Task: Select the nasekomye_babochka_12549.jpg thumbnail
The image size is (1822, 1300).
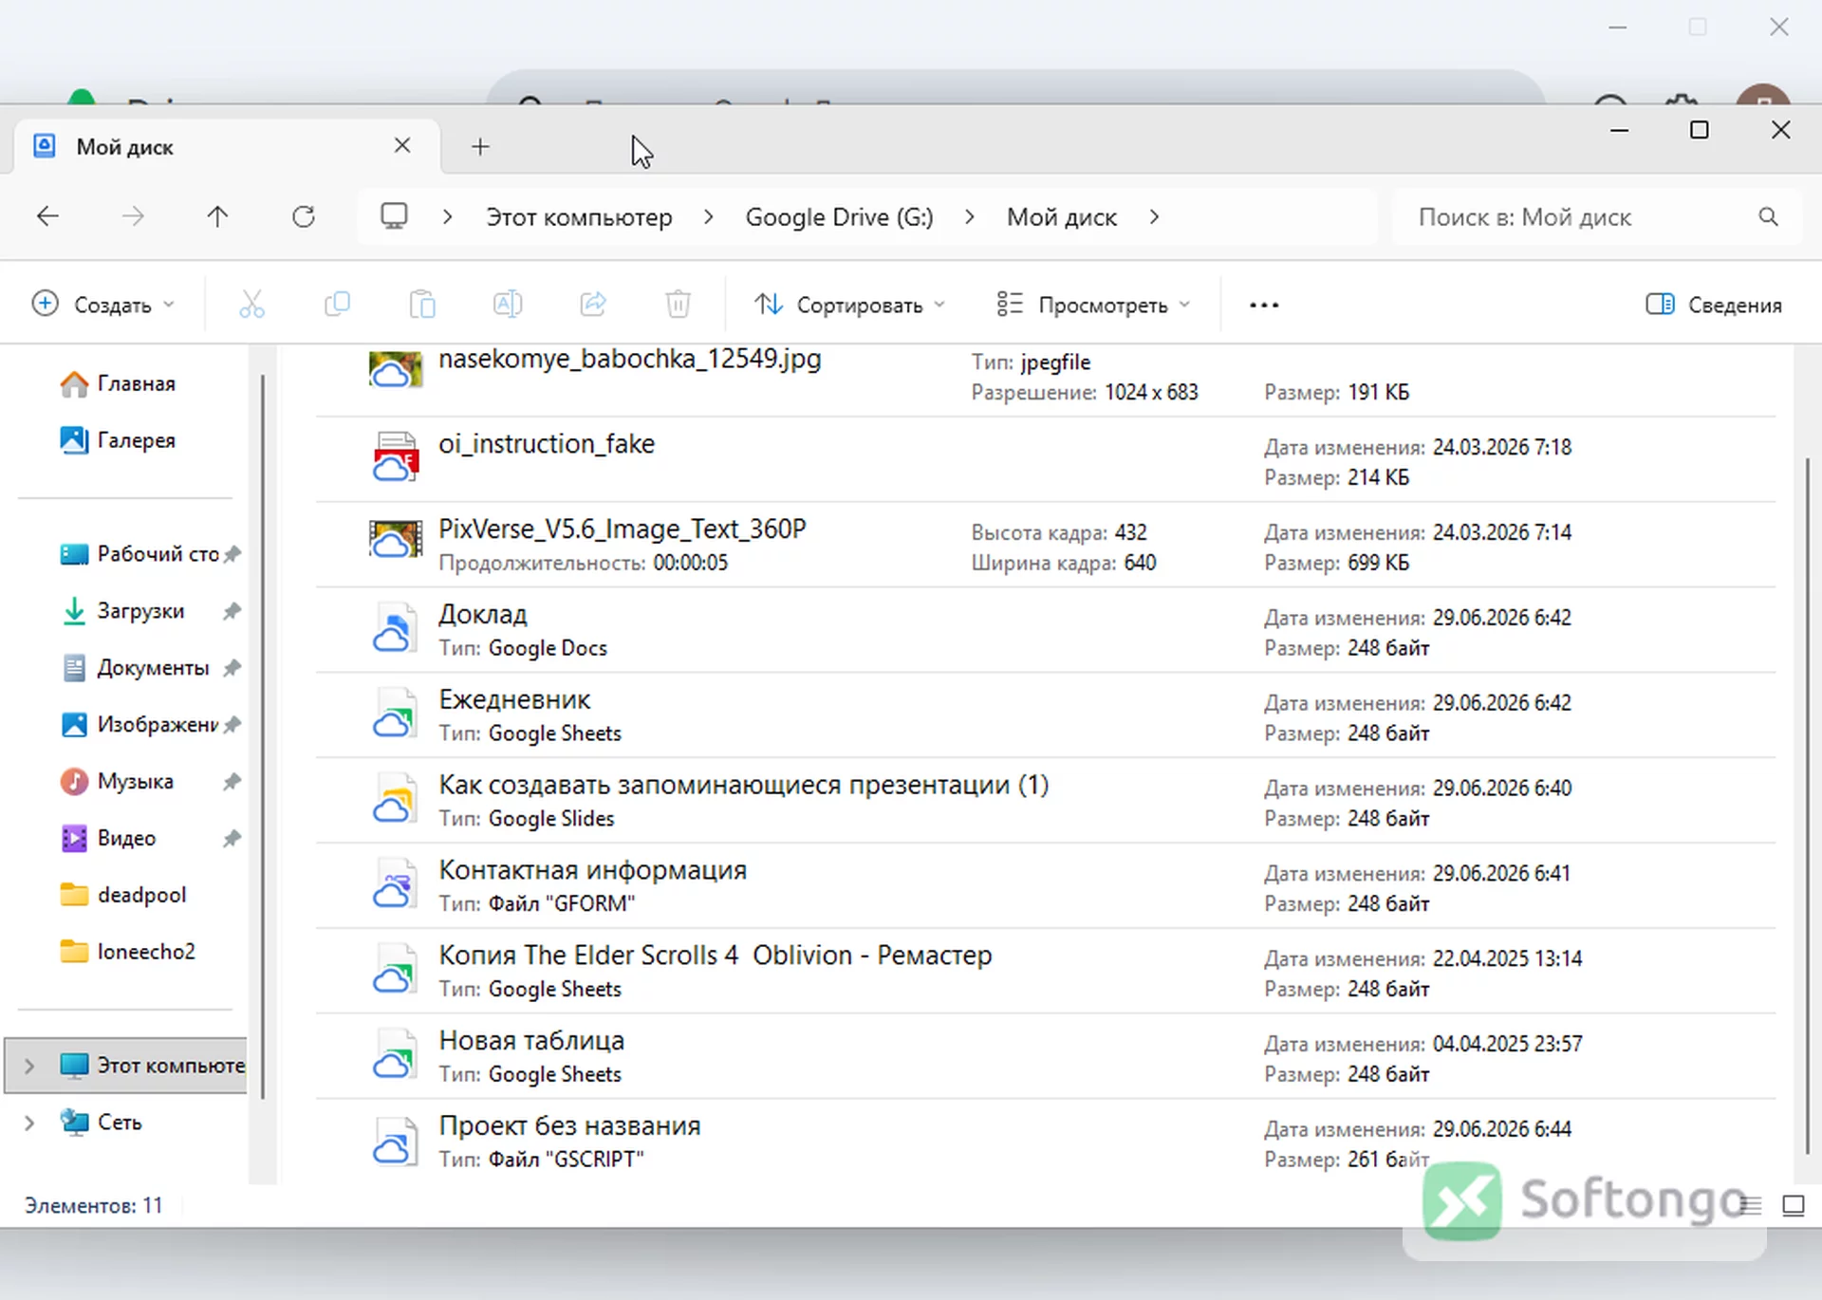Action: pyautogui.click(x=395, y=371)
